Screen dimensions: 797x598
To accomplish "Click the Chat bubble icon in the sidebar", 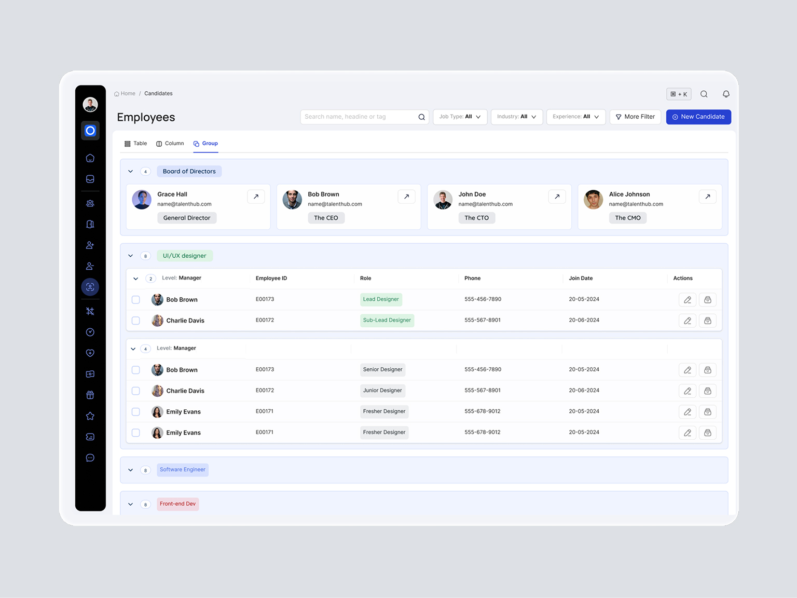I will [90, 457].
